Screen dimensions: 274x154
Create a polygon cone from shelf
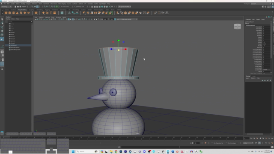coord(17,13)
